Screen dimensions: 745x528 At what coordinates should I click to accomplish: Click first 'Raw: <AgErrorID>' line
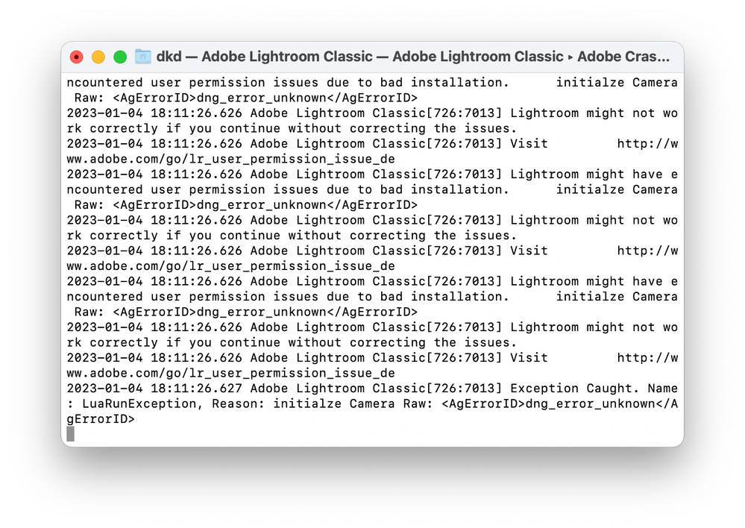pos(246,98)
